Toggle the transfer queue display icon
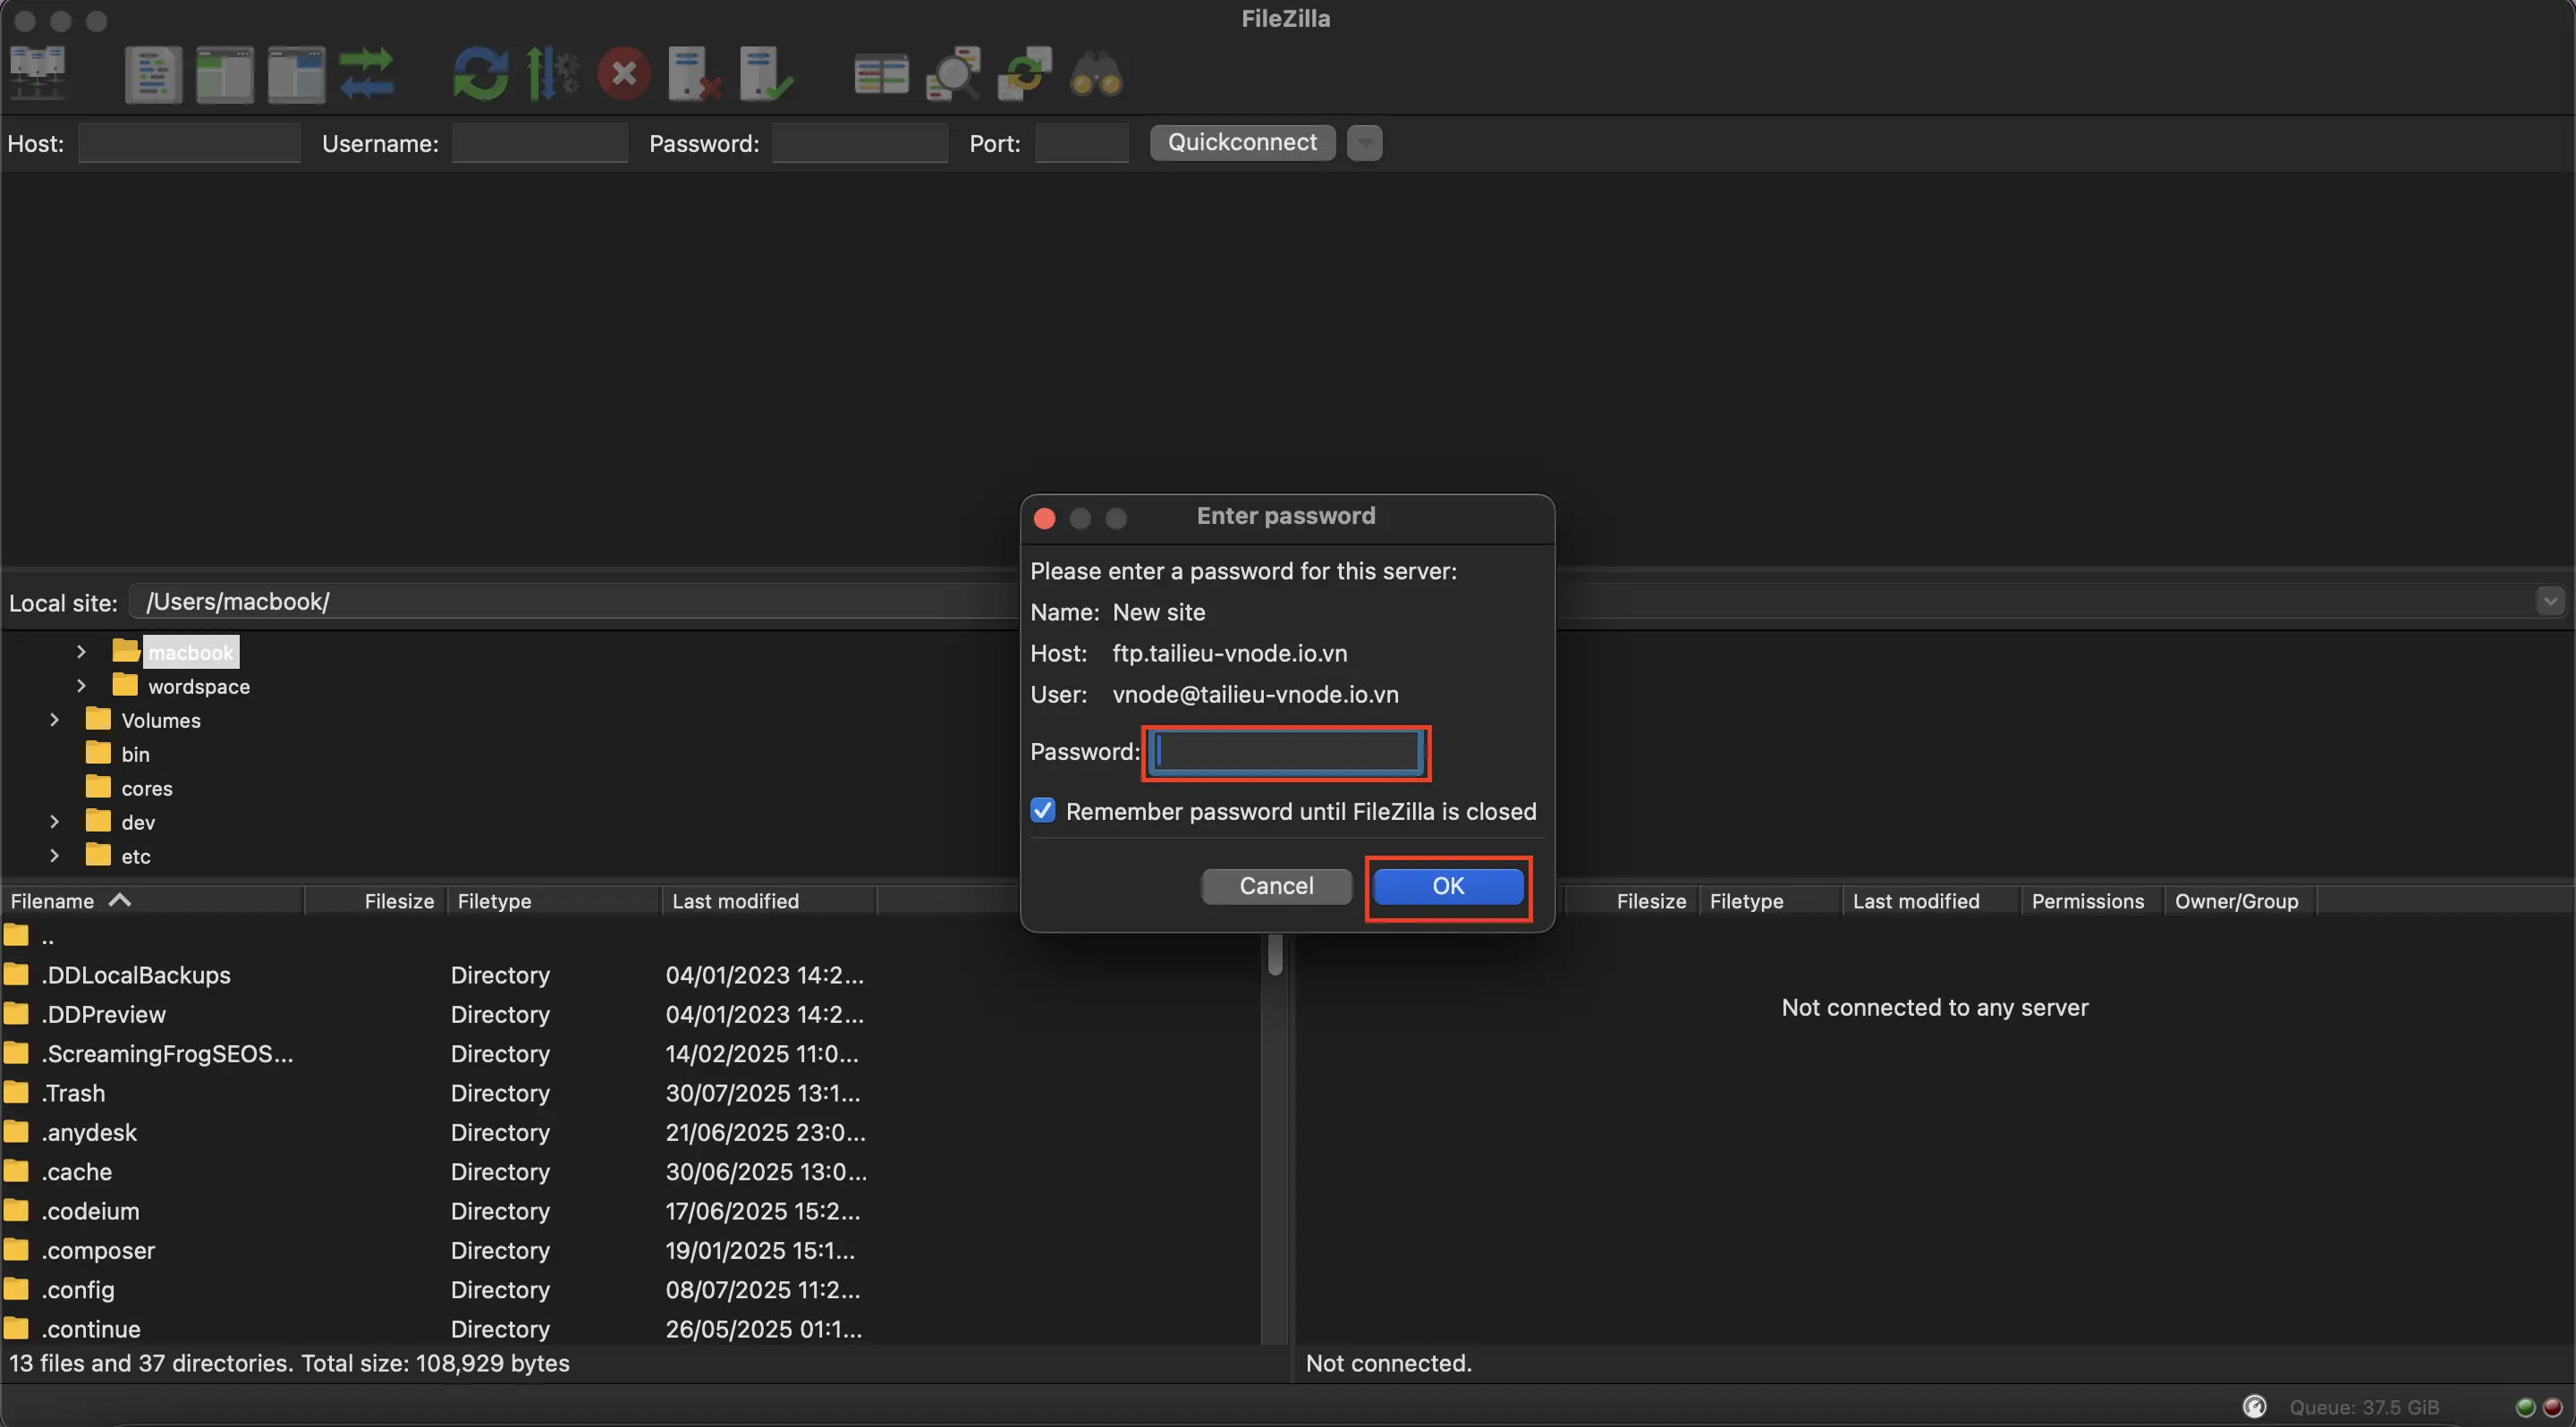Image resolution: width=2576 pixels, height=1427 pixels. [367, 74]
